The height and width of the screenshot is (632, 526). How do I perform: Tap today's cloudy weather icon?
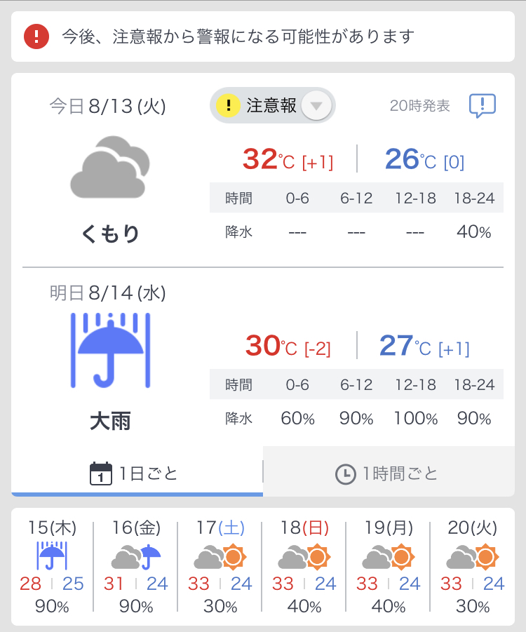click(110, 167)
